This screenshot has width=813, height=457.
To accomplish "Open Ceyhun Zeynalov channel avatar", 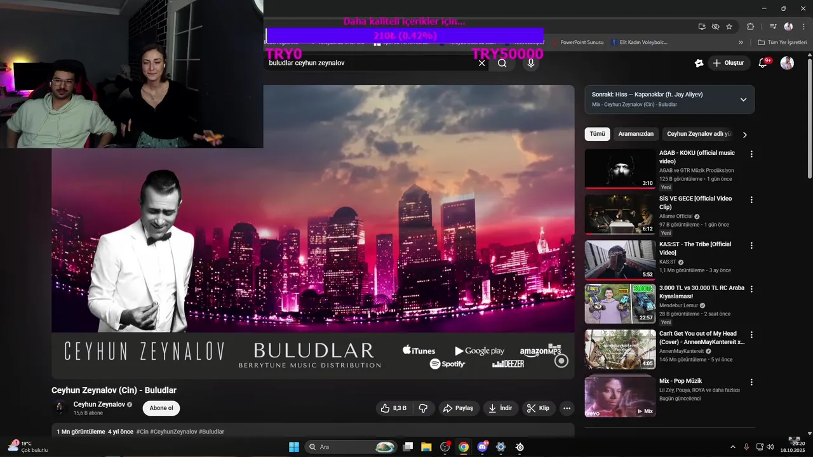I will 60,408.
